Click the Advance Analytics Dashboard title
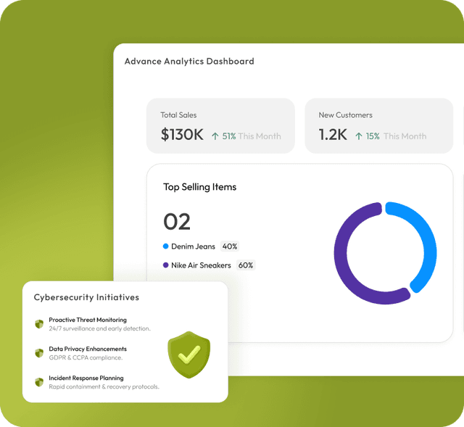This screenshot has width=464, height=427. point(189,62)
